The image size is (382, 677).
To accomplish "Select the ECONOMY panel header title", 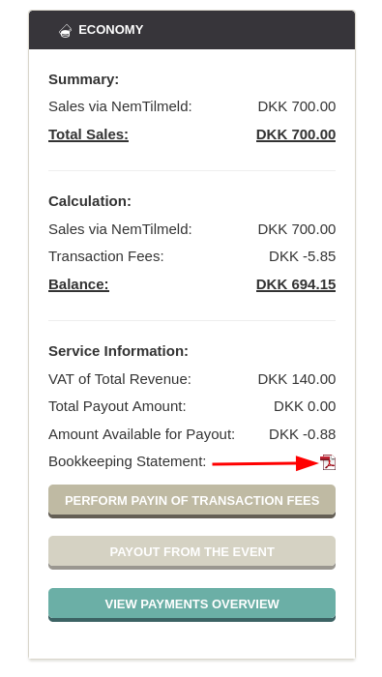I will pos(110,30).
